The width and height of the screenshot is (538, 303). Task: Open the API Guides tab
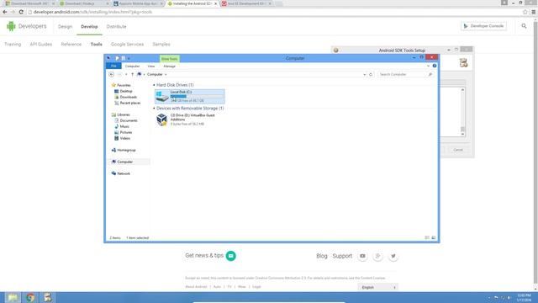tap(41, 45)
